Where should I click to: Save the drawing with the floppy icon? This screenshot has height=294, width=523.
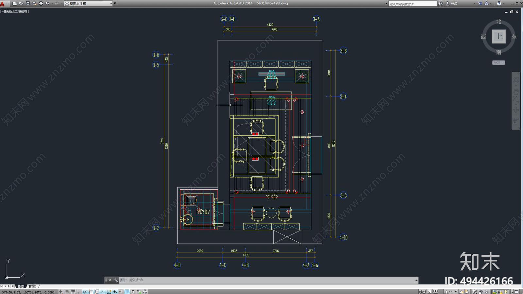pyautogui.click(x=28, y=4)
